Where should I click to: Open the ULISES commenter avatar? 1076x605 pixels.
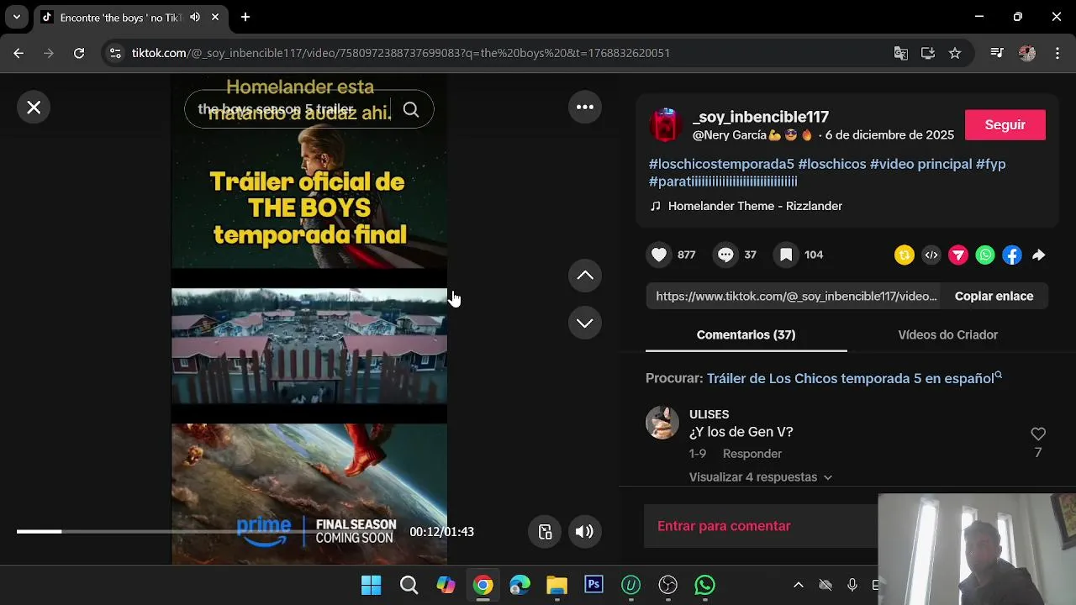pyautogui.click(x=662, y=423)
